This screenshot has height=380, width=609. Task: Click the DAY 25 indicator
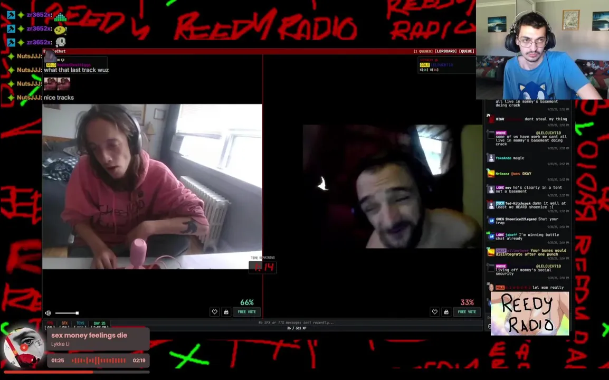[99, 325]
